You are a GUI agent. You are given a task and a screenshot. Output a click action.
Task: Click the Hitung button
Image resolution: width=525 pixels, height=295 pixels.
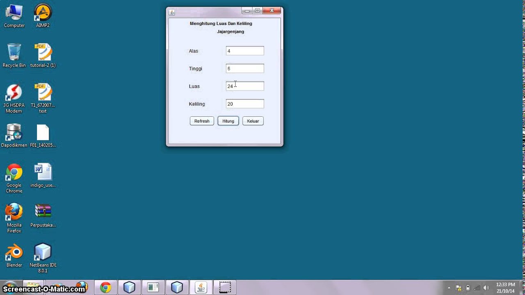tap(228, 121)
